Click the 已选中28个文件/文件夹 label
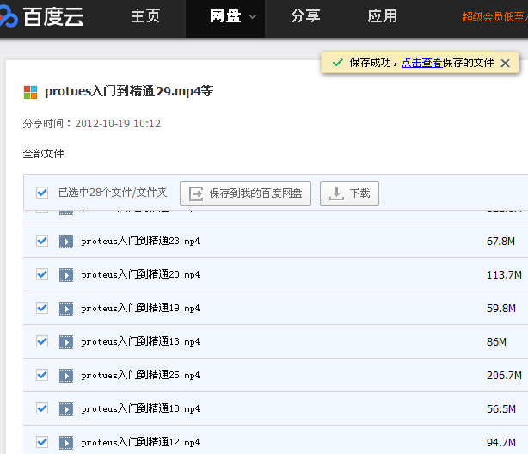 coord(113,193)
